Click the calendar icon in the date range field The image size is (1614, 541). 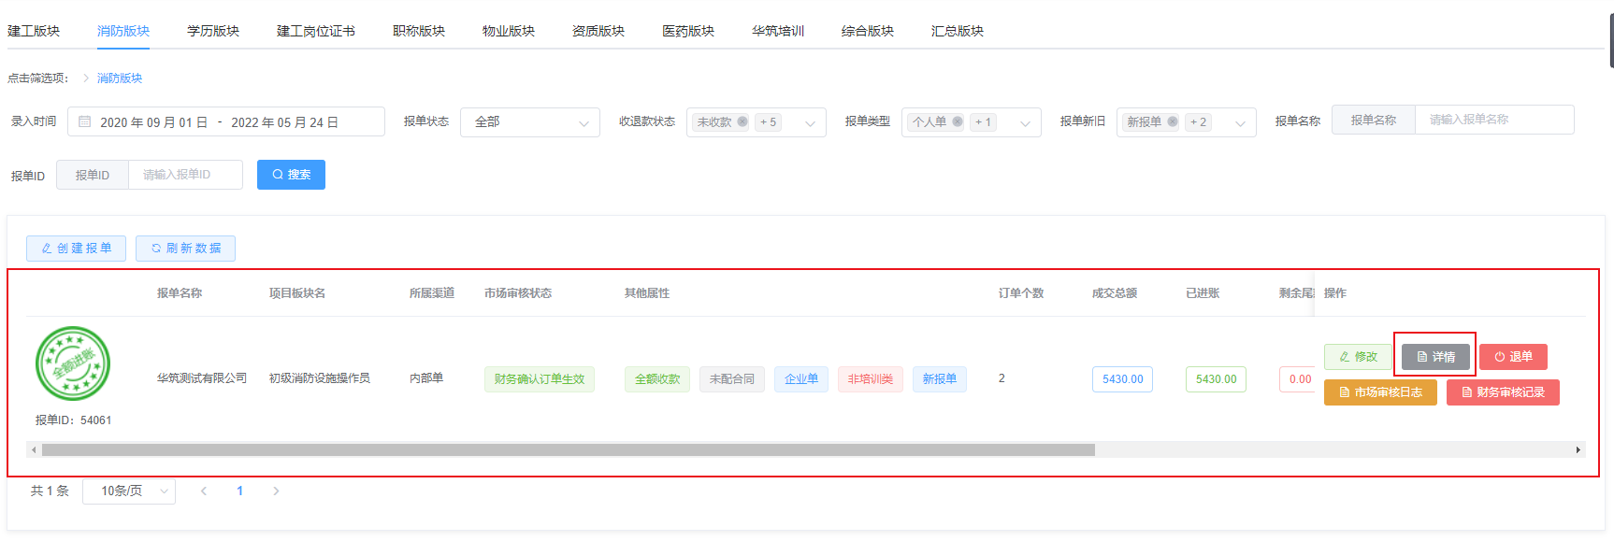tap(85, 121)
